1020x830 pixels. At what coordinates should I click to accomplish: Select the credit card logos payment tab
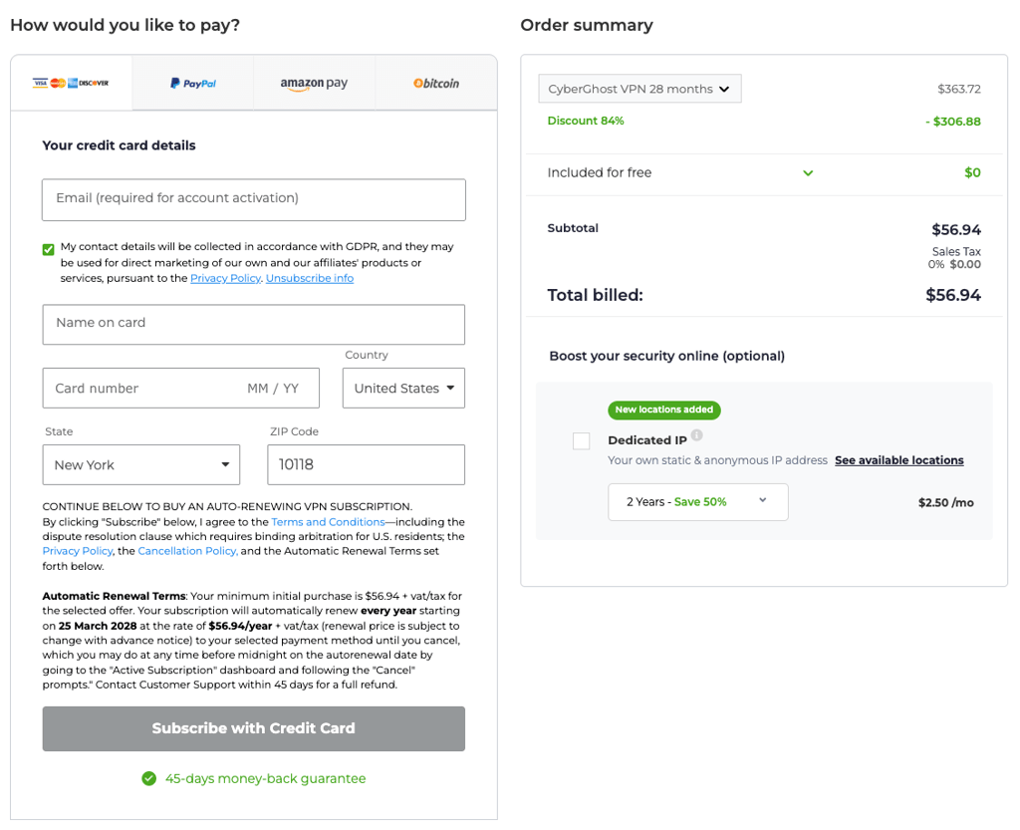tap(71, 83)
